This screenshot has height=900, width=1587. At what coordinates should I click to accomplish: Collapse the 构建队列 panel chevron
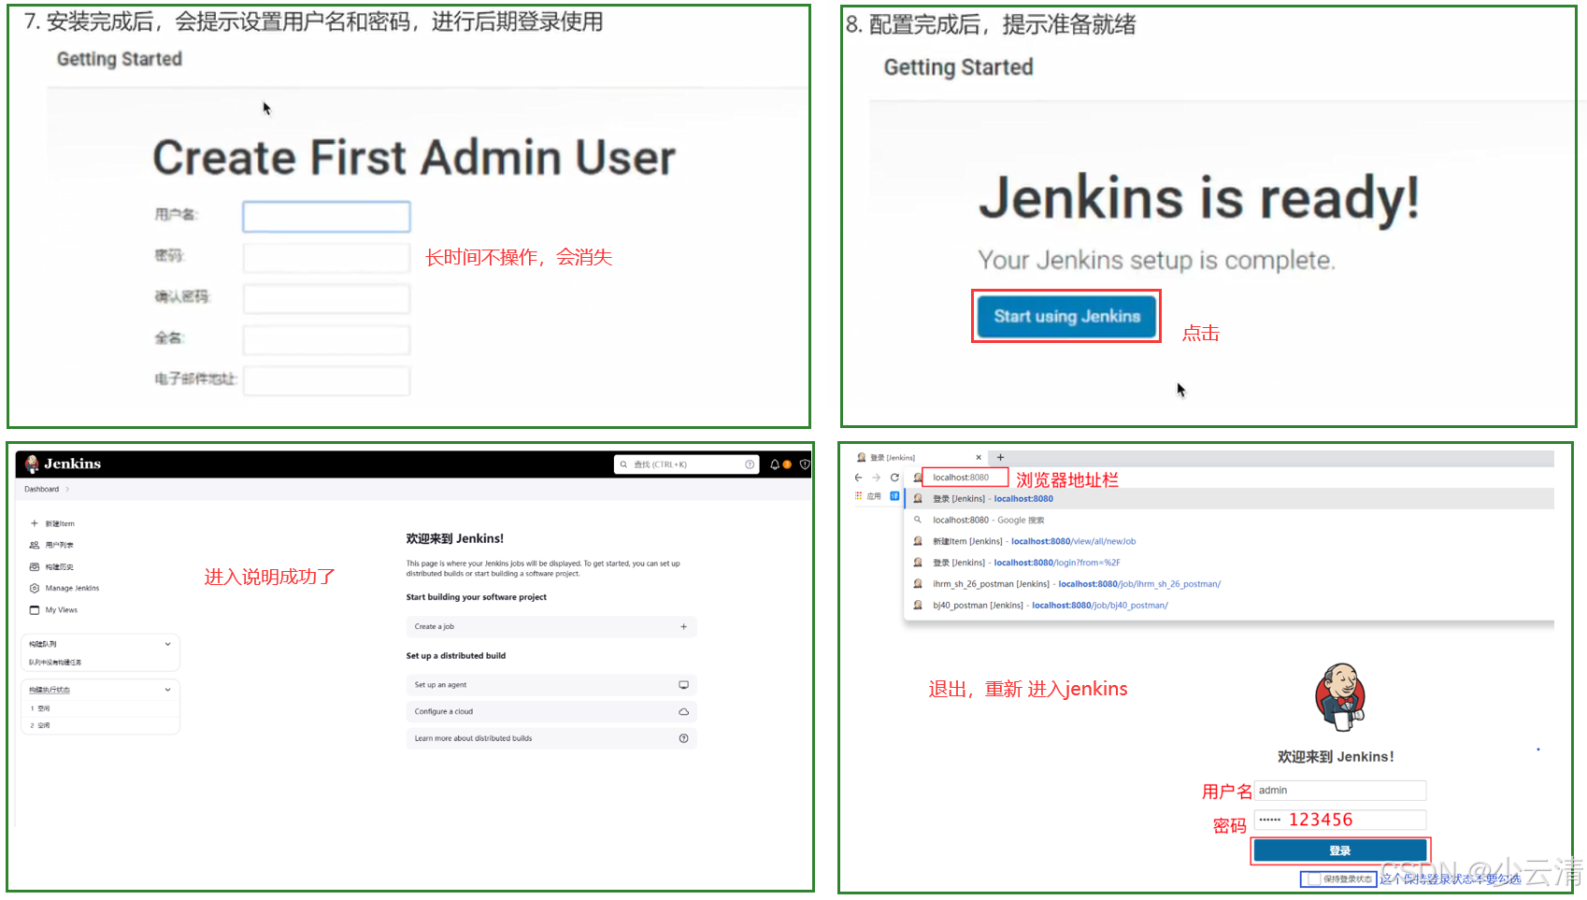click(x=167, y=644)
